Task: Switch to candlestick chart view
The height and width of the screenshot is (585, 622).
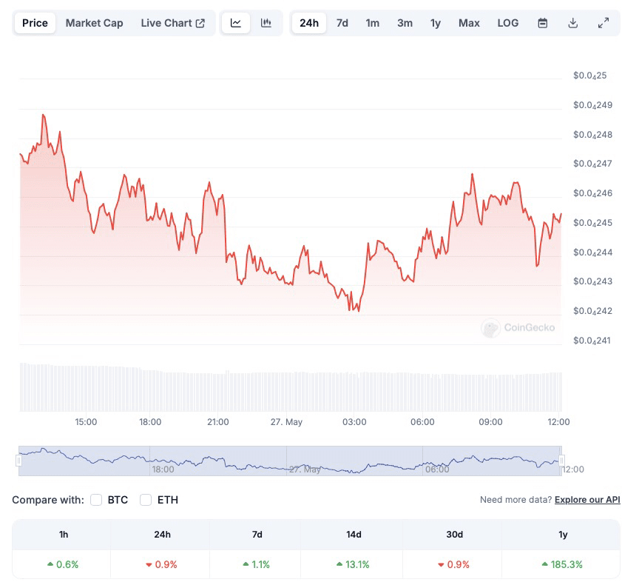Action: 266,23
